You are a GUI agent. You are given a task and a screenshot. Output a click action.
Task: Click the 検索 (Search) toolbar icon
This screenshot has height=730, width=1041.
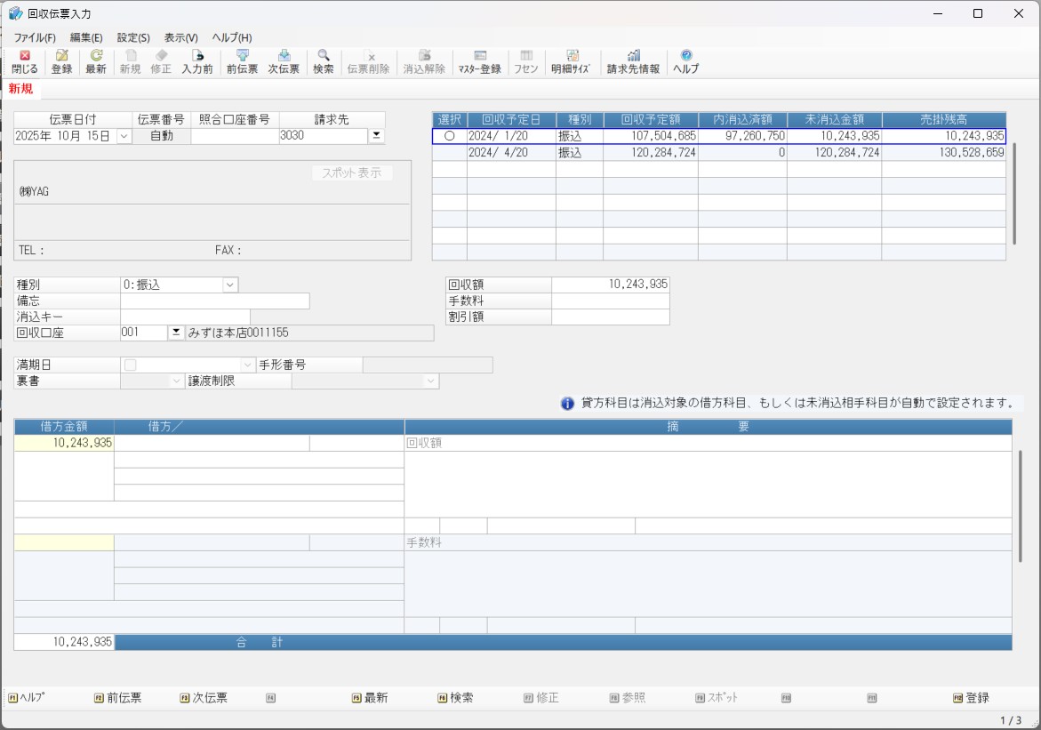tap(324, 61)
